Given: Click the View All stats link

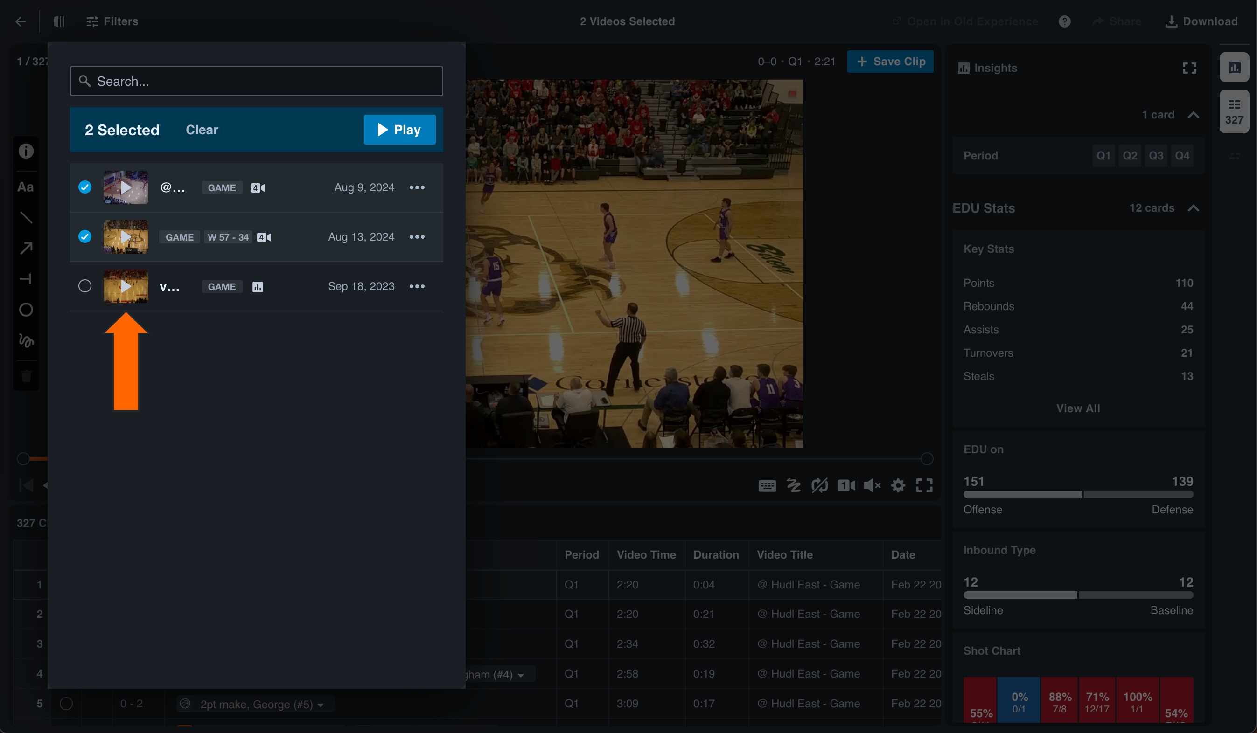Looking at the screenshot, I should pos(1078,408).
